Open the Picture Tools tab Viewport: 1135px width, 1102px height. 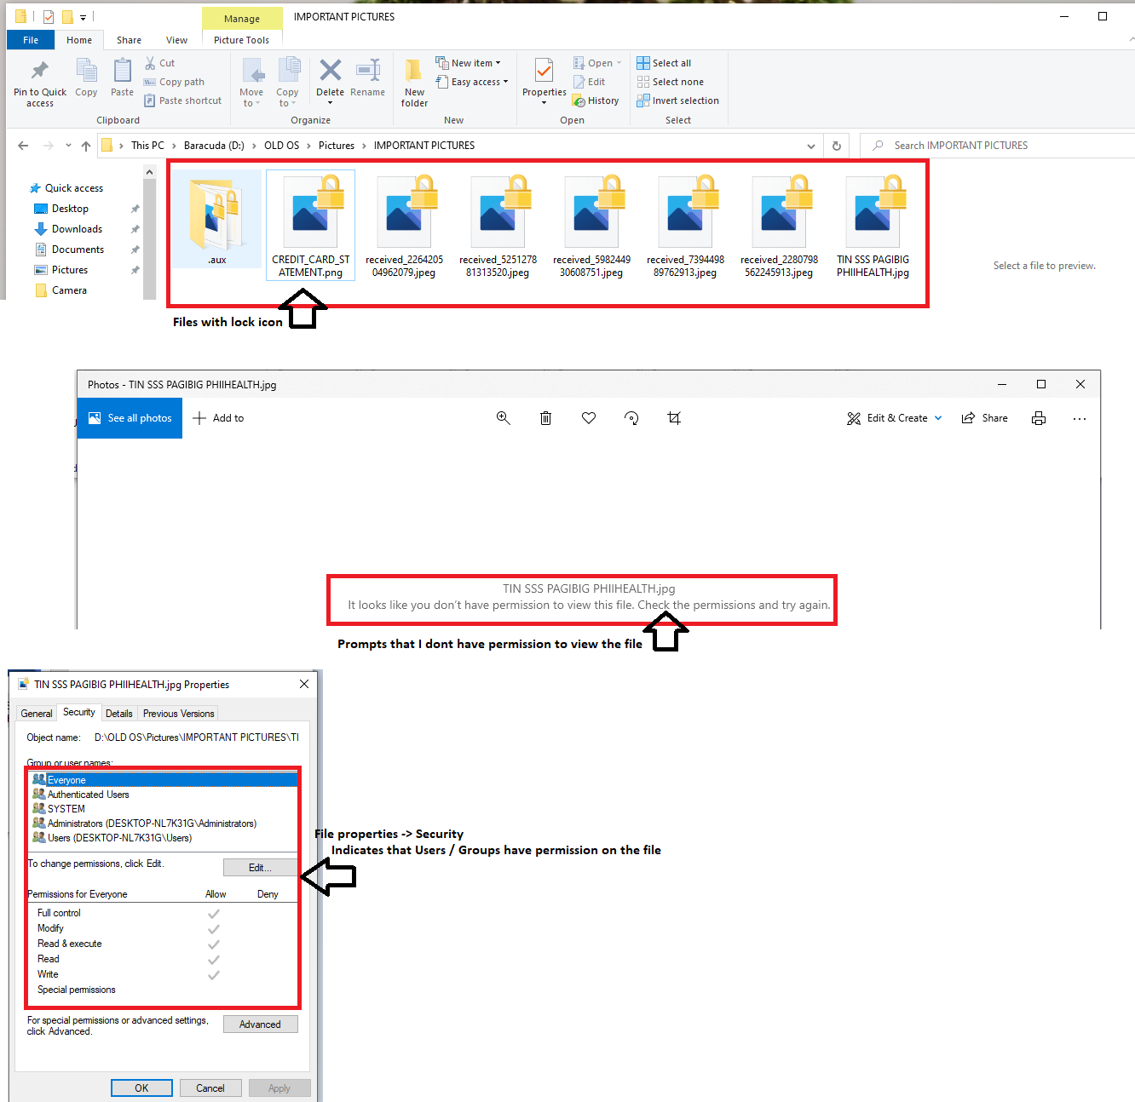(x=241, y=40)
